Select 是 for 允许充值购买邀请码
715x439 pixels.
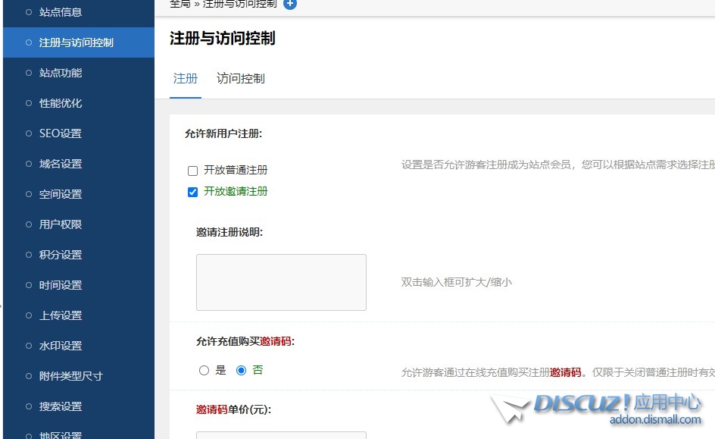[204, 371]
